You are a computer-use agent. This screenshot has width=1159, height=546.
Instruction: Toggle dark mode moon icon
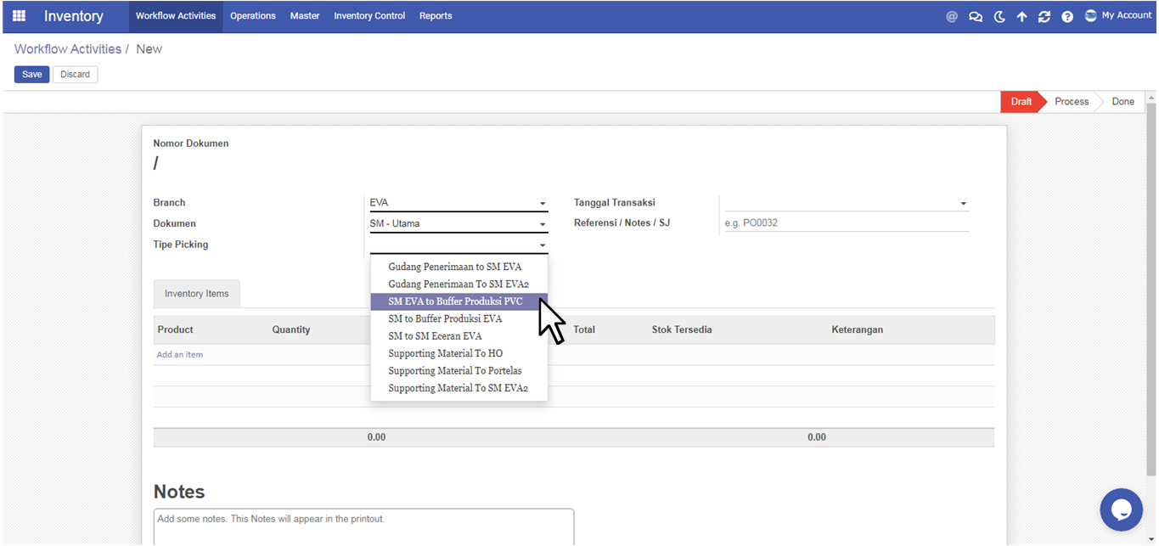(999, 16)
